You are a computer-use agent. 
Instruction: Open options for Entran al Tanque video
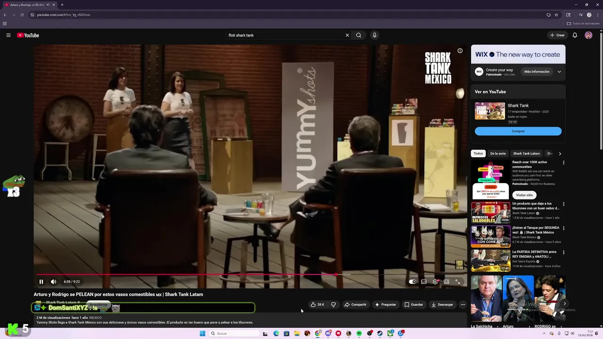pos(563,228)
